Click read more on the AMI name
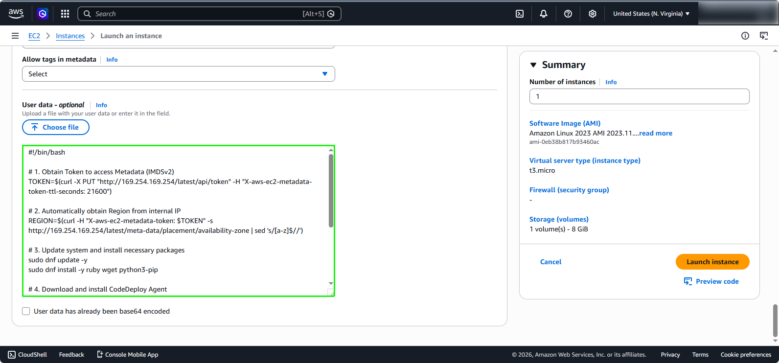The image size is (779, 363). [656, 133]
